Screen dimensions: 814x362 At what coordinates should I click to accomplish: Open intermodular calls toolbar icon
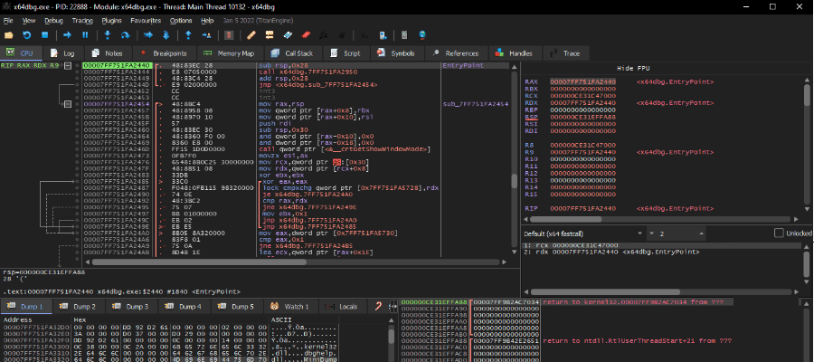click(383, 35)
